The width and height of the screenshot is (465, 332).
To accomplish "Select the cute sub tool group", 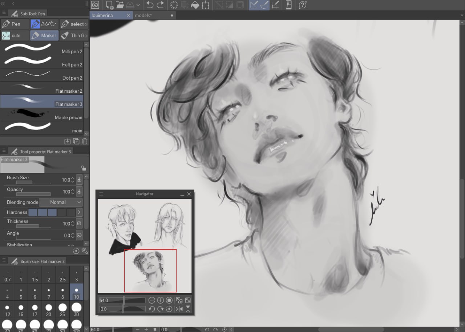I will 15,35.
